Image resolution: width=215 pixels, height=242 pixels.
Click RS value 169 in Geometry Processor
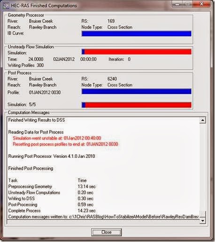111,21
